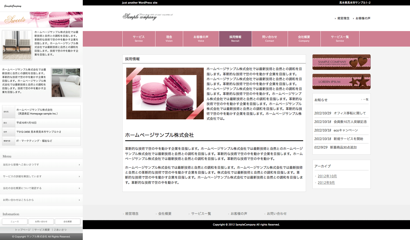Click the 一覧 link beside お知らせ
Viewport: 410px width, 240px height.
click(366, 100)
